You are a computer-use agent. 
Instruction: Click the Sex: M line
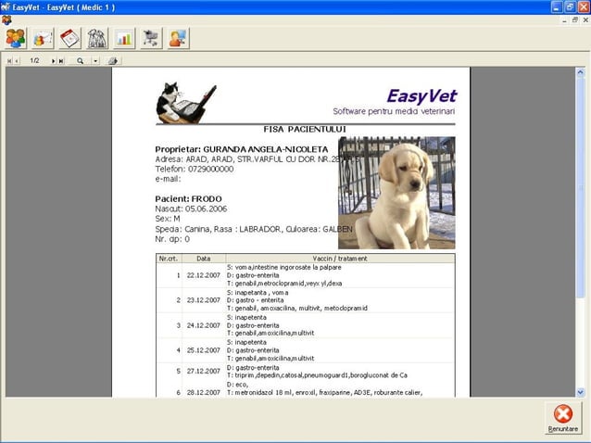(168, 219)
